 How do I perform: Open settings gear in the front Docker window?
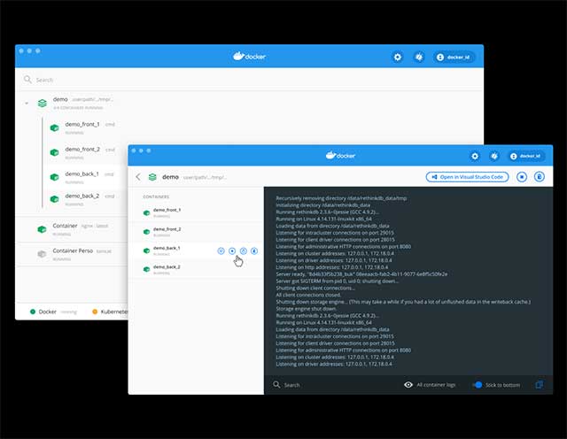(x=475, y=156)
